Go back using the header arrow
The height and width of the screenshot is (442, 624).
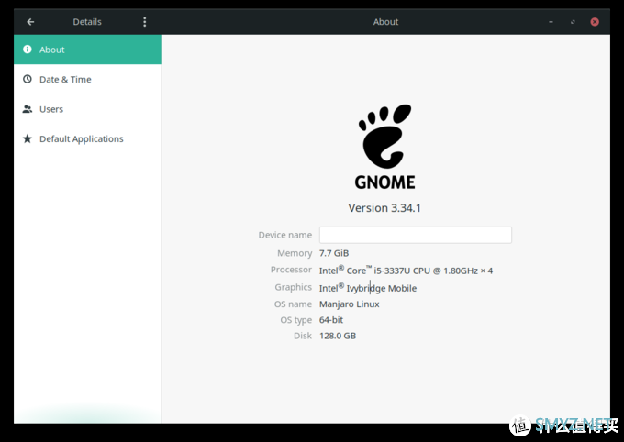(x=30, y=22)
